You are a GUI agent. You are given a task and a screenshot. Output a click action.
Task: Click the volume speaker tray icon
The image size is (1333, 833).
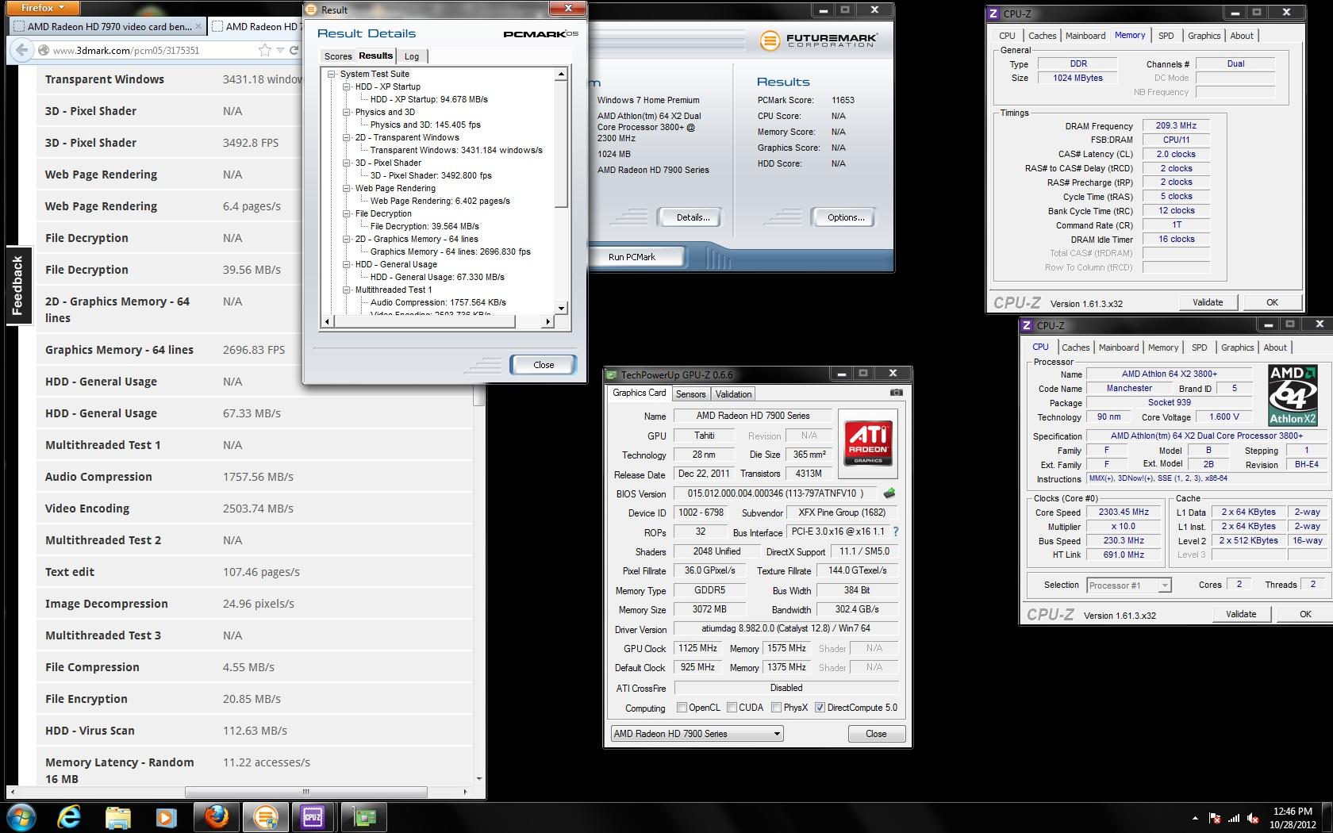coord(1253,818)
